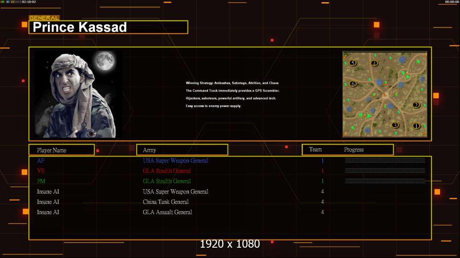Select Insane AI in the China Tank General row
The width and height of the screenshot is (460, 258).
click(x=48, y=202)
